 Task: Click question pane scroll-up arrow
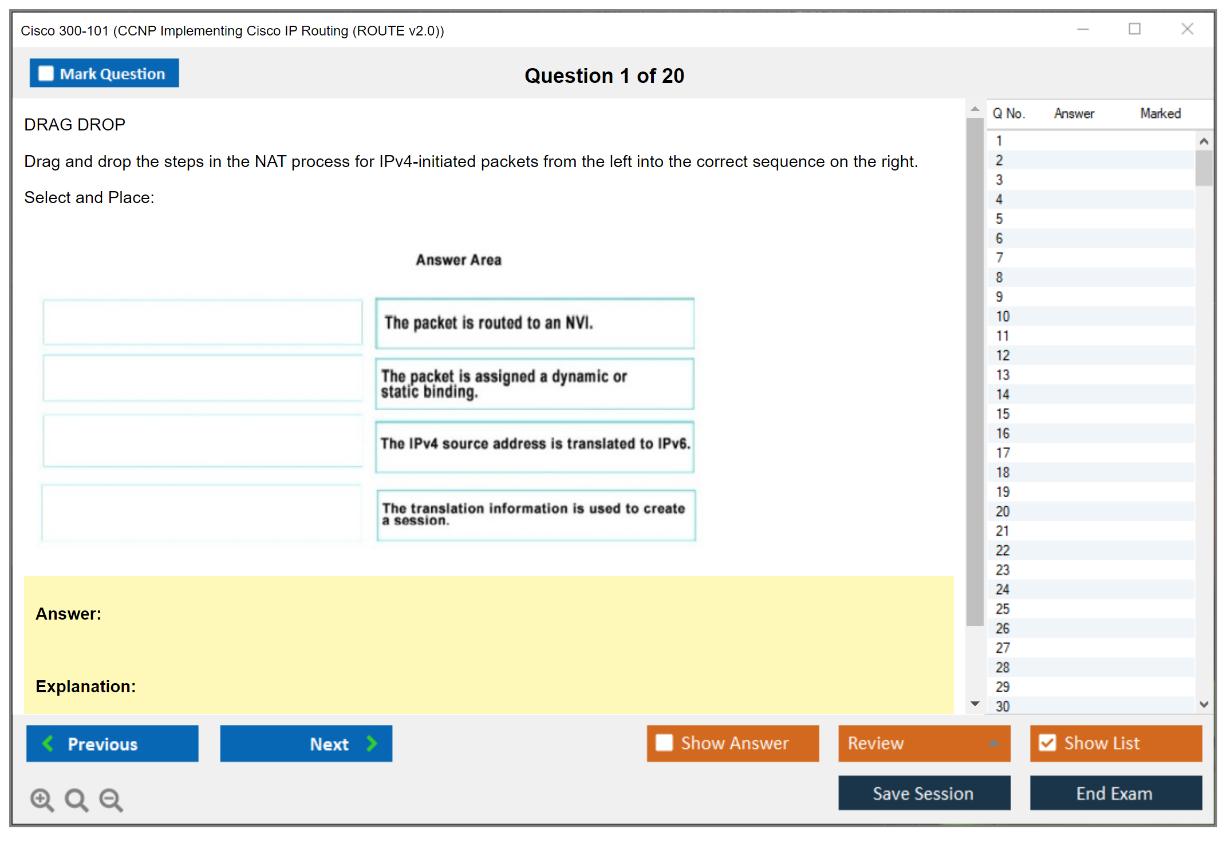pos(975,109)
